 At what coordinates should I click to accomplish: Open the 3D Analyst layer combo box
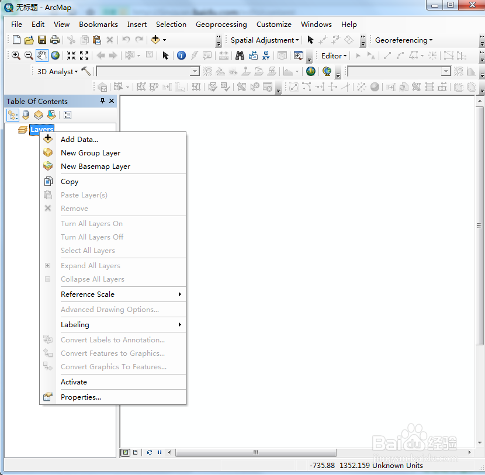(x=148, y=71)
